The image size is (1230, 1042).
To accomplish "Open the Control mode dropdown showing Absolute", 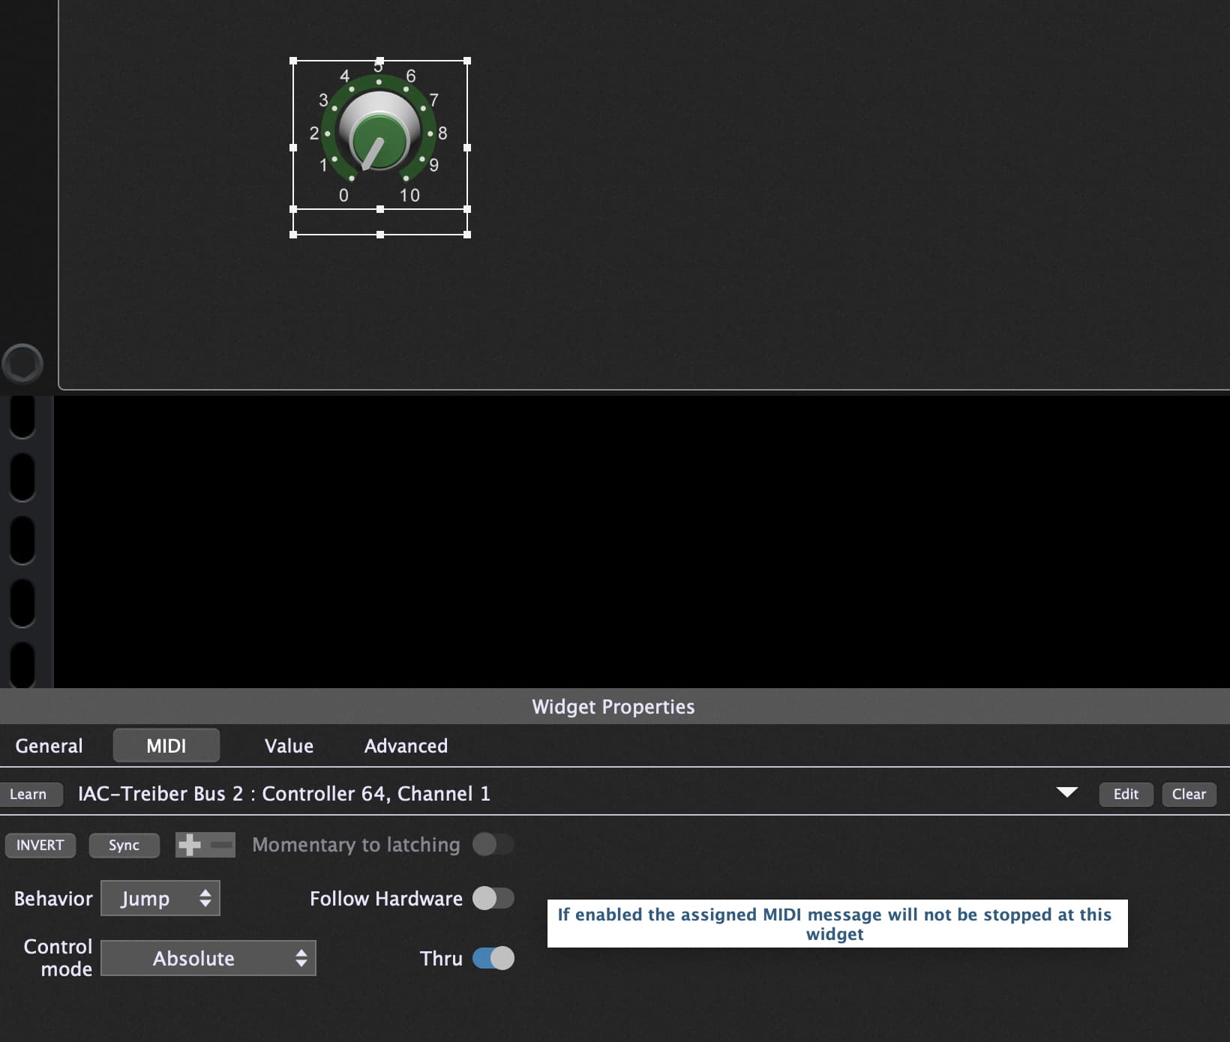I will click(x=208, y=958).
